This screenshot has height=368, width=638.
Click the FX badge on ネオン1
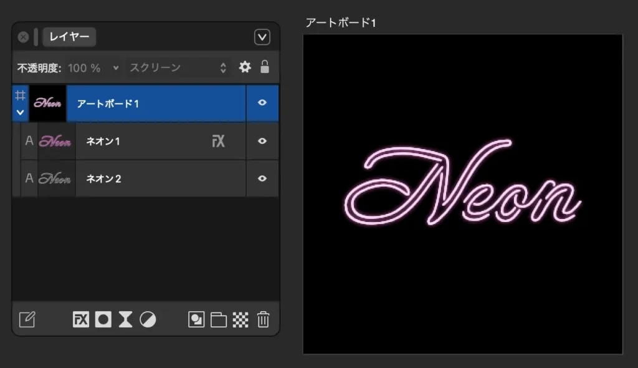[218, 141]
